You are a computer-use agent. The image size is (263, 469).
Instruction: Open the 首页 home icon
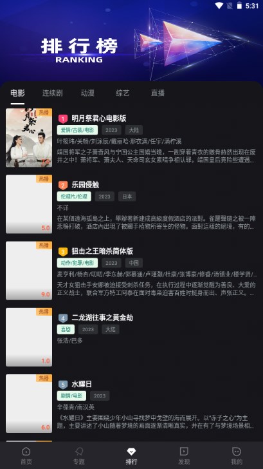26,452
